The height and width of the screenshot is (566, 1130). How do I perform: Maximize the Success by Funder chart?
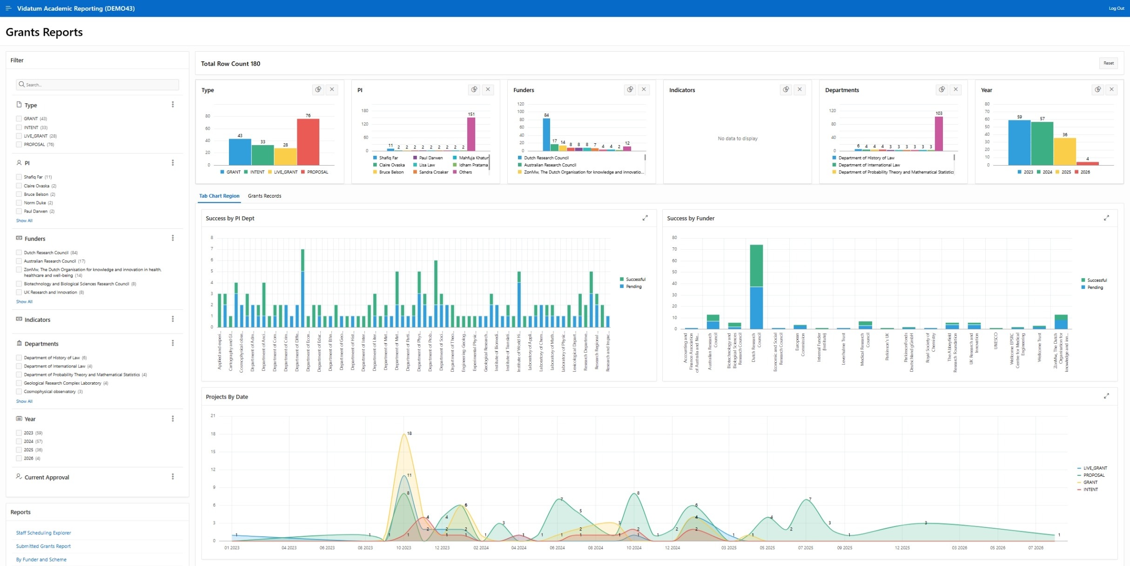pyautogui.click(x=1106, y=218)
